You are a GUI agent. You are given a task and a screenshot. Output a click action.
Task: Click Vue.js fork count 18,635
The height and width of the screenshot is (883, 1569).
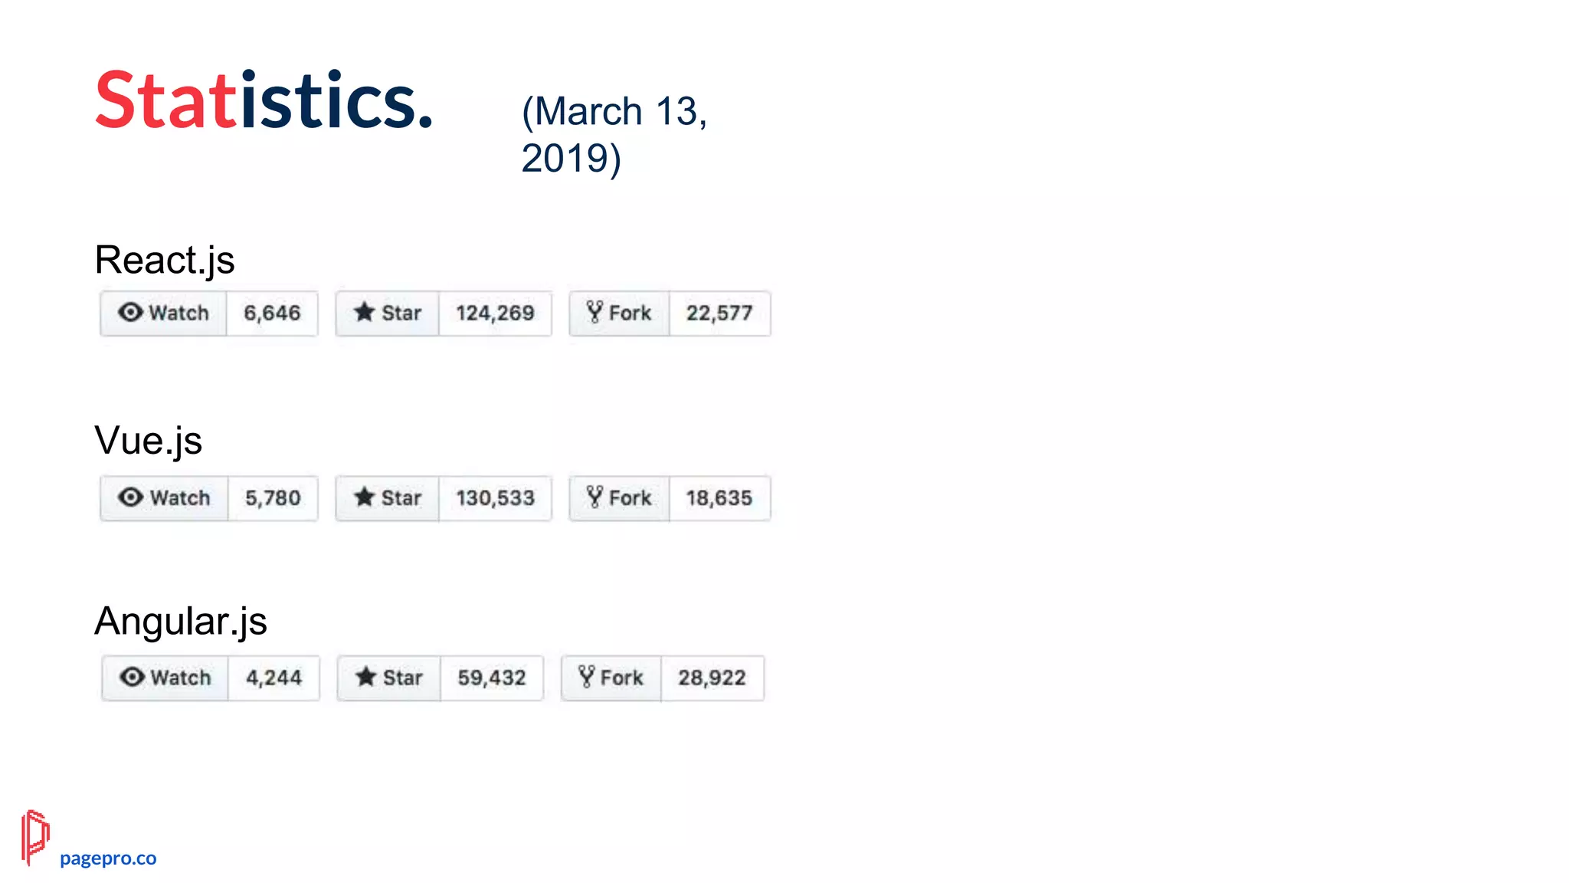click(719, 498)
